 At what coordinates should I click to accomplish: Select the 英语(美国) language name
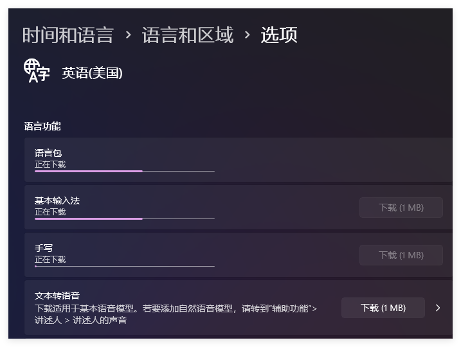[92, 73]
